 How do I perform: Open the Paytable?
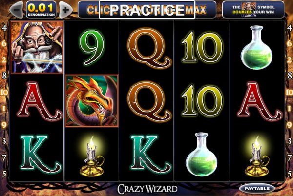pyautogui.click(x=257, y=189)
